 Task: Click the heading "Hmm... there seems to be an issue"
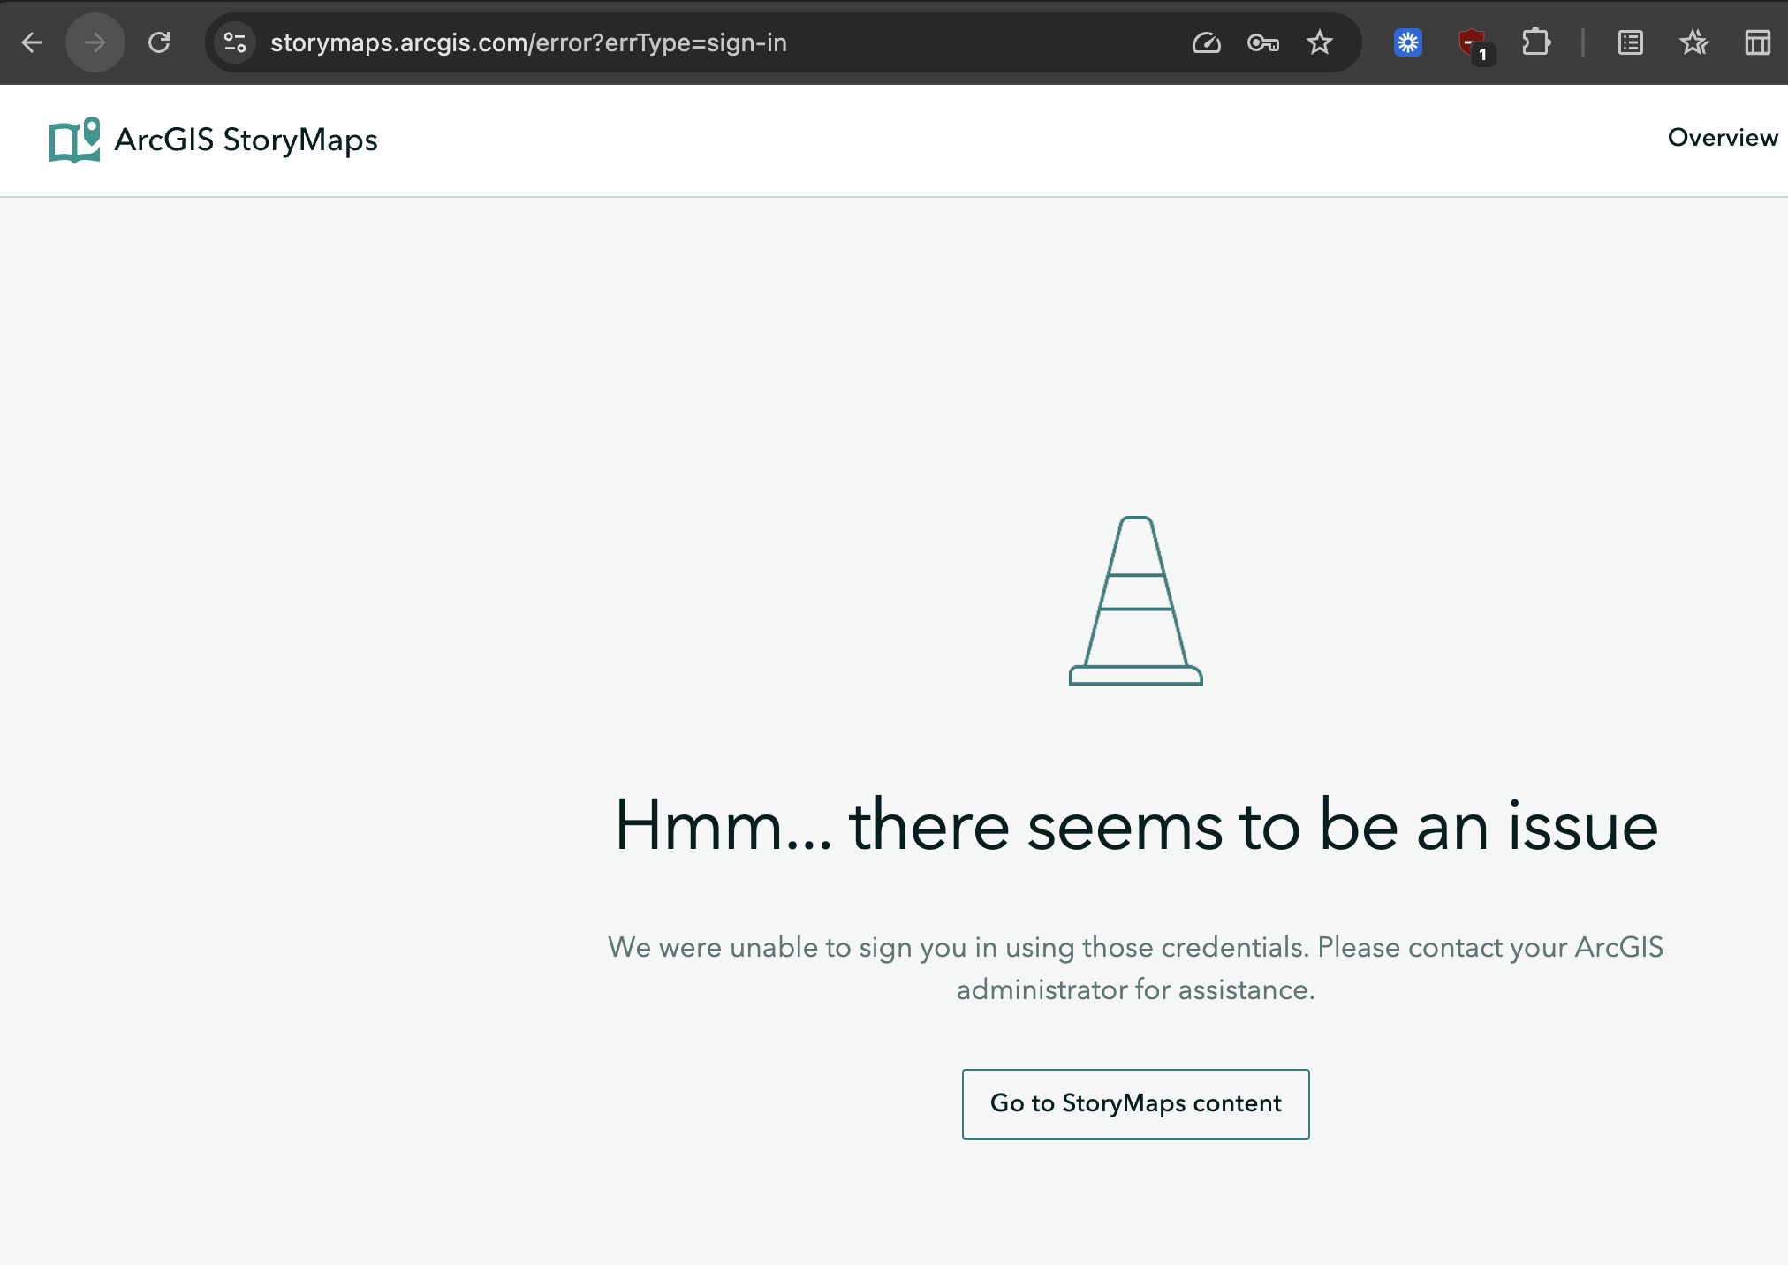tap(1136, 825)
